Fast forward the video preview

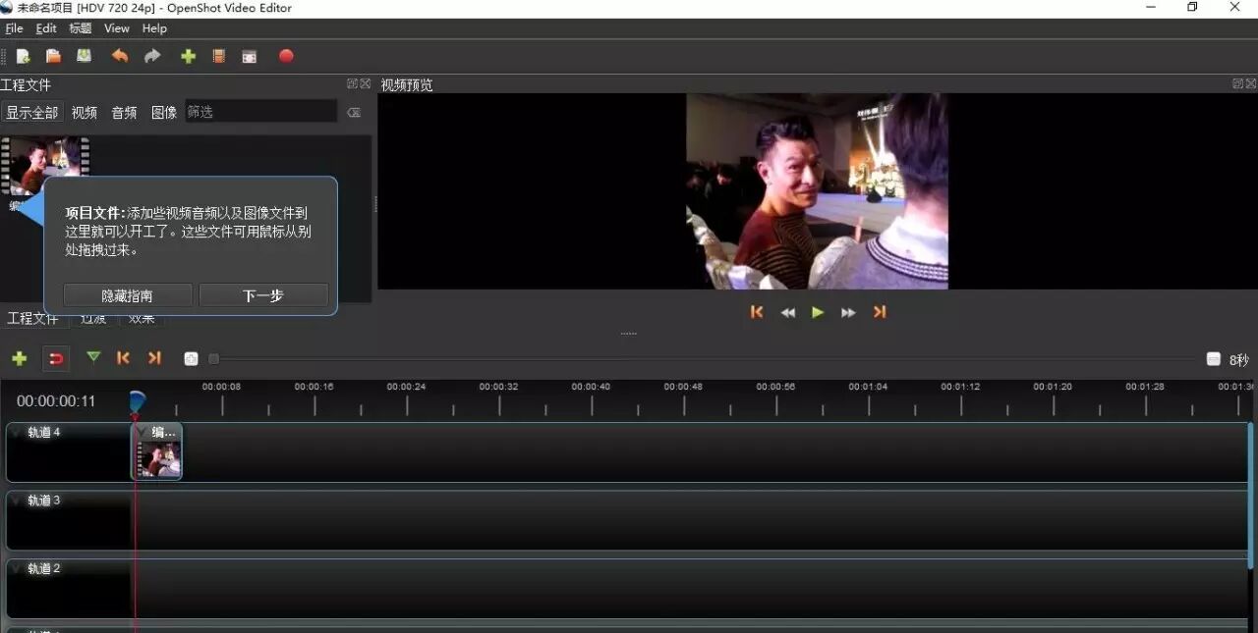pos(848,312)
